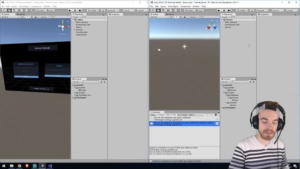The height and width of the screenshot is (169, 300).
Task: Switch to Game tab in Client window
Action: click(x=21, y=15)
